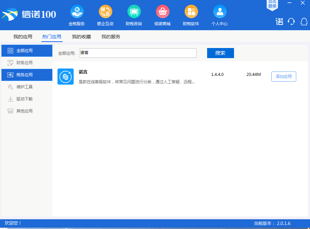Viewport: 310px width, 229px height.
Task: Close the 信诺100 window
Action: (x=303, y=3)
